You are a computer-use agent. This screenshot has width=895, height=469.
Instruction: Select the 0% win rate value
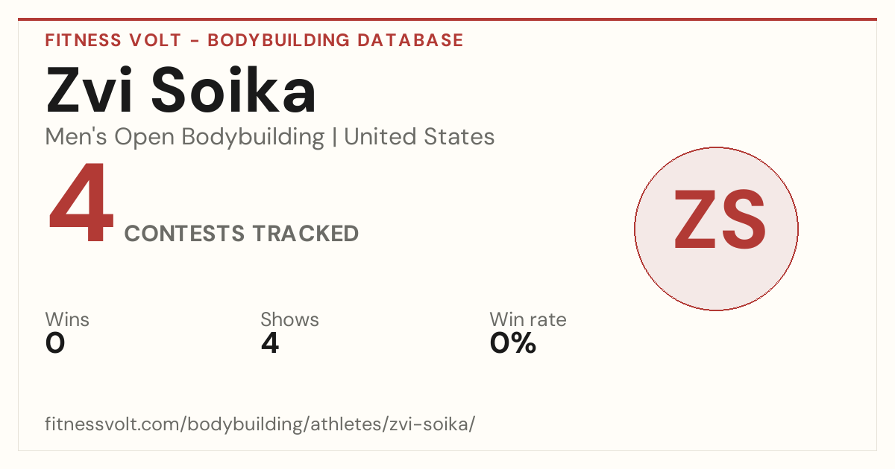513,343
